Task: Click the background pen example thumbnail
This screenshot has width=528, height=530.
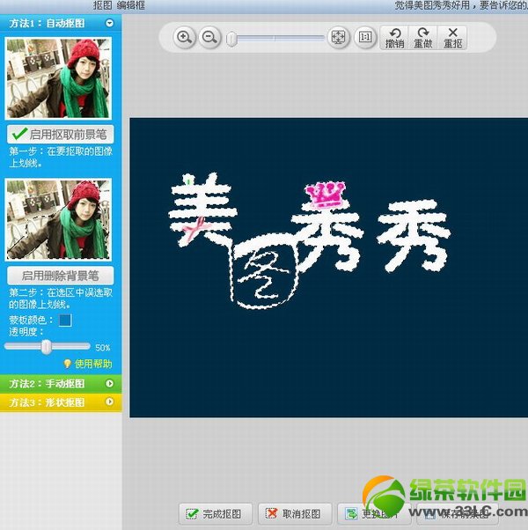Action: (58, 220)
